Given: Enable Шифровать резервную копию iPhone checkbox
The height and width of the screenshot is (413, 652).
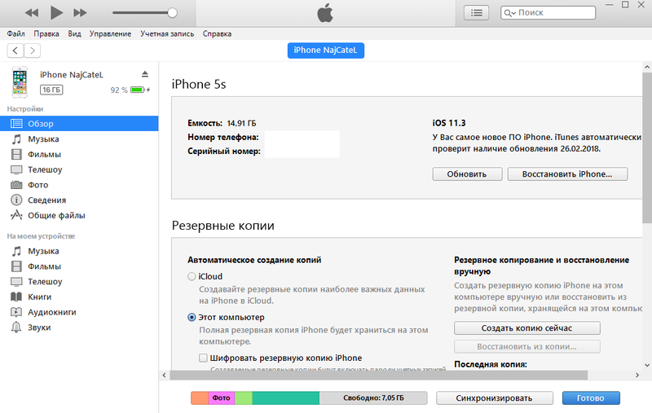Looking at the screenshot, I should tap(203, 358).
